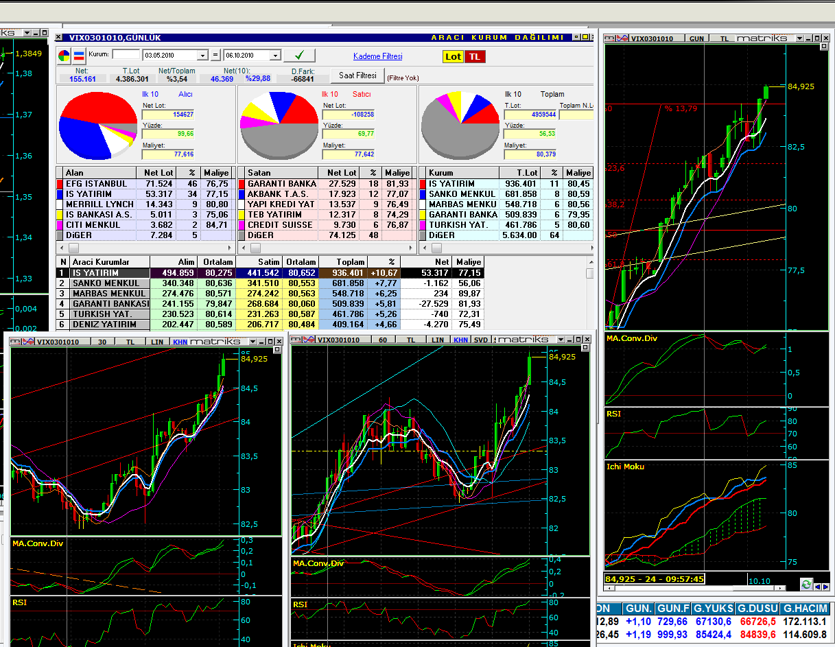Click the indicator icon in 60-minute chart title bar
This screenshot has width=835, height=647.
(x=310, y=340)
